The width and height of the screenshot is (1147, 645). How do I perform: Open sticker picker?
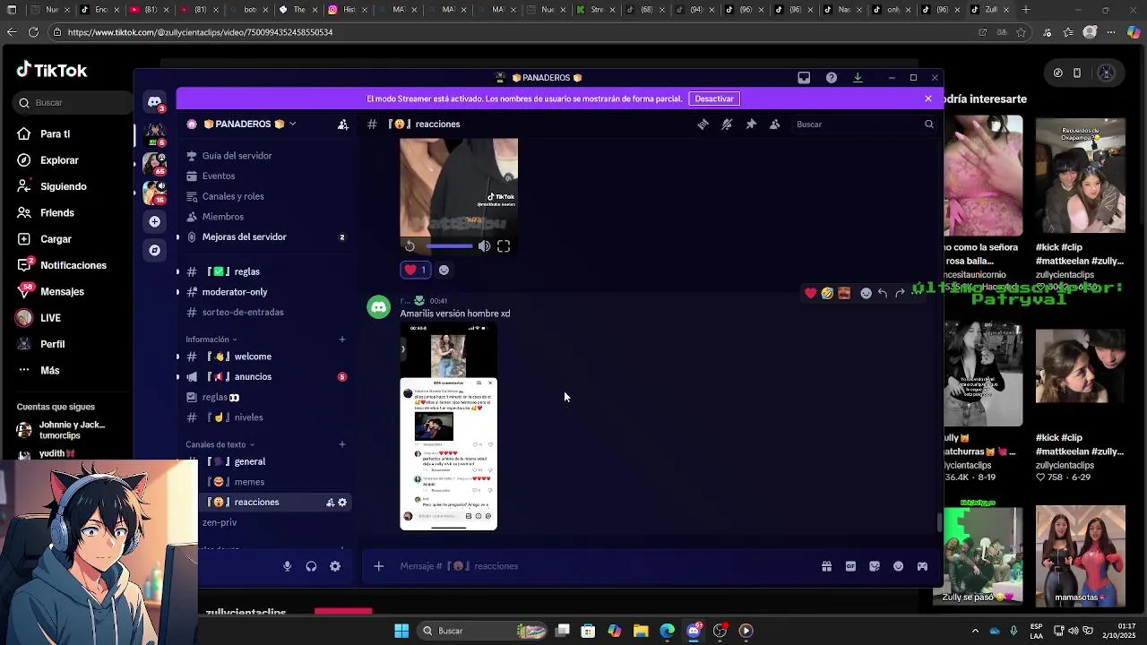point(875,566)
